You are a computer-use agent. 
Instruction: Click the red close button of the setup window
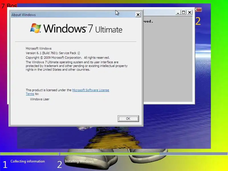[198, 10]
